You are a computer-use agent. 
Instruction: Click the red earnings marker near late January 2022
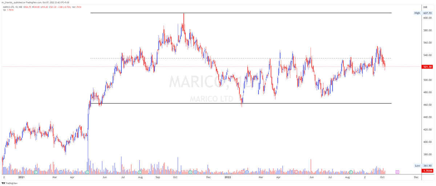[243, 172]
